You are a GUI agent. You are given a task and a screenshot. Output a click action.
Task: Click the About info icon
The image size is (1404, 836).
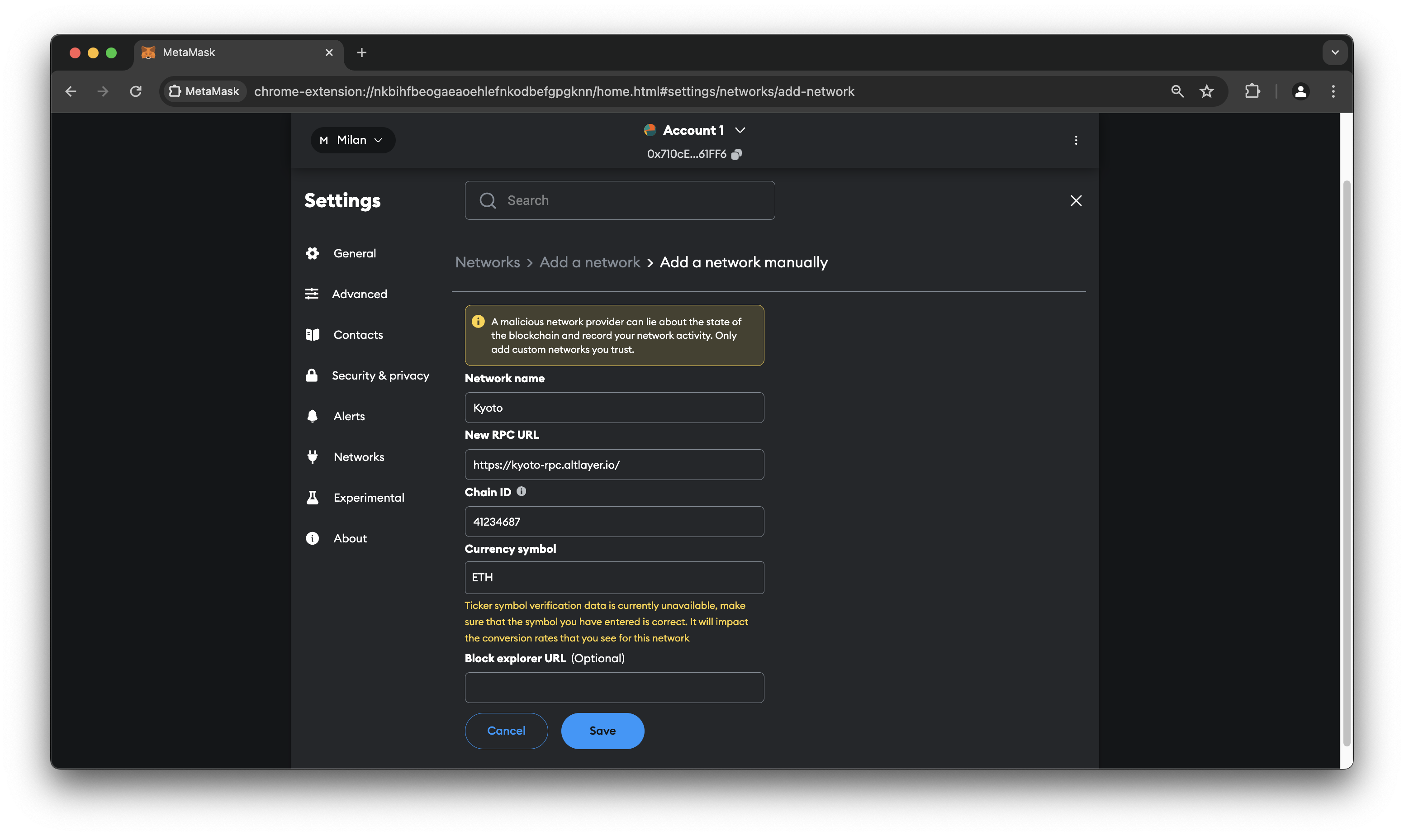click(313, 538)
